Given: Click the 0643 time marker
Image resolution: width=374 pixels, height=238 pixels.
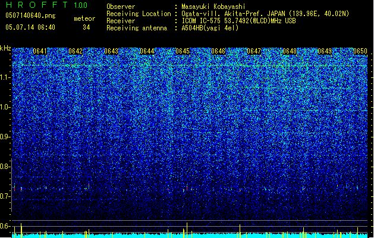Looking at the screenshot, I should click(111, 51).
